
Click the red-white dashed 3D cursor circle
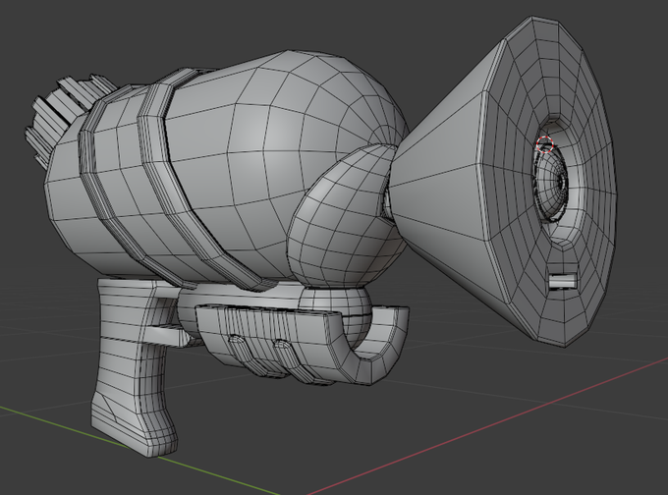(544, 144)
